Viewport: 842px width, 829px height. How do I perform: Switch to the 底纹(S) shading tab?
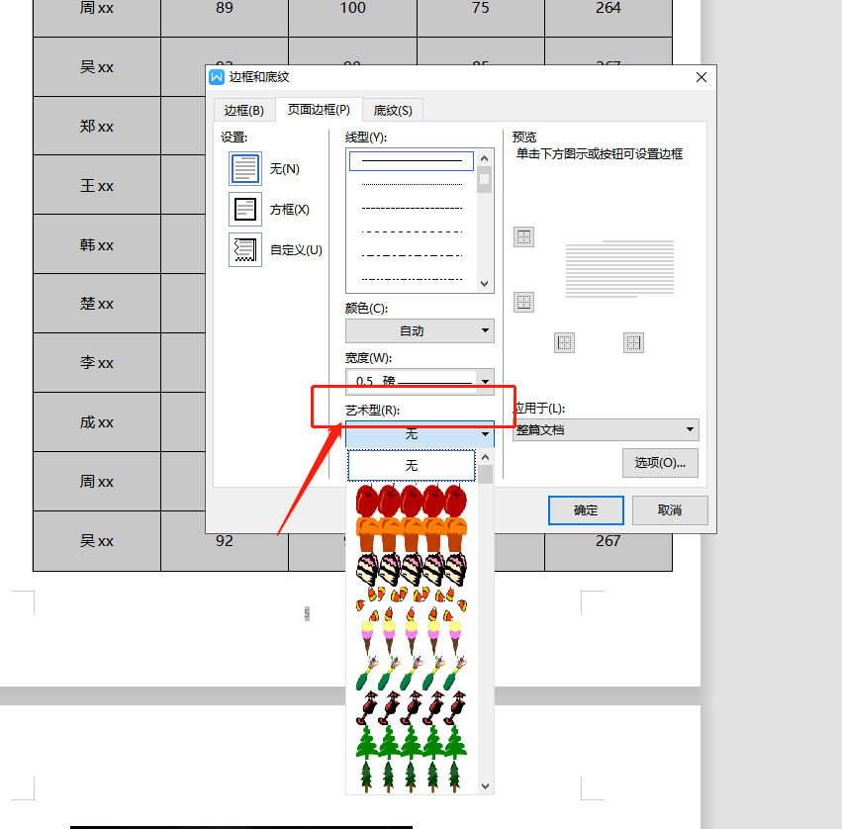(392, 110)
